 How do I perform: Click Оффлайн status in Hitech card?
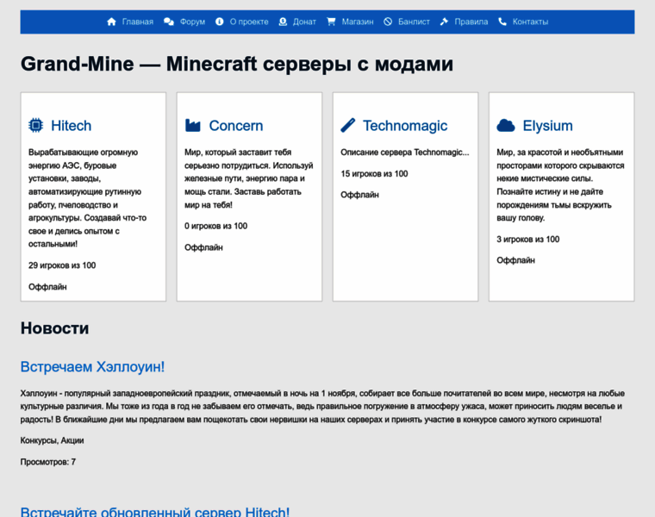tap(47, 287)
